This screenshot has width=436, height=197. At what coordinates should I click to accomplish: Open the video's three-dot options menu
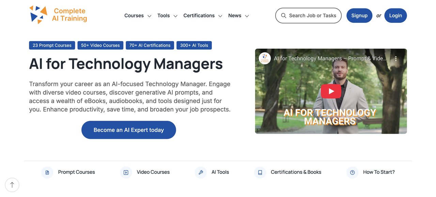click(396, 59)
